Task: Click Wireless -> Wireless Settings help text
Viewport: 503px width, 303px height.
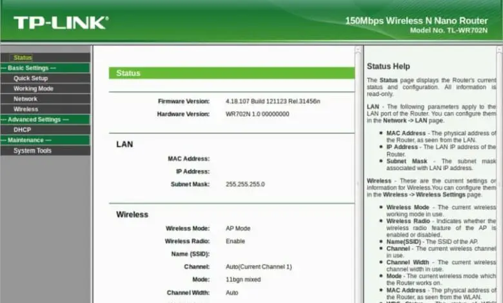Action: [424, 195]
